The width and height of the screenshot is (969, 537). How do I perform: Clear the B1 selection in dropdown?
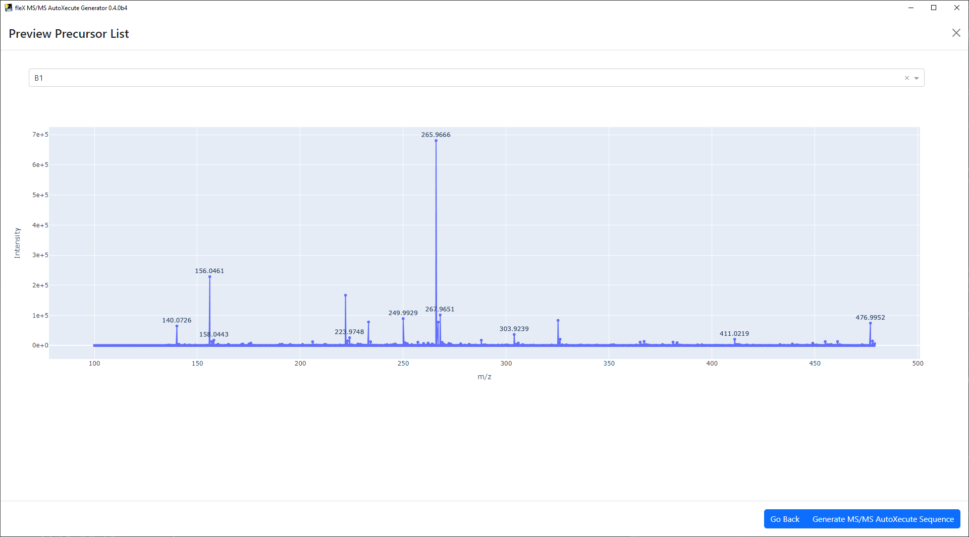[907, 78]
